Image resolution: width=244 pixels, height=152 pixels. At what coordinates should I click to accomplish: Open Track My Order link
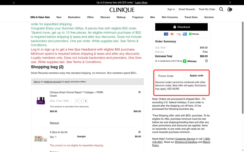click(x=207, y=9)
